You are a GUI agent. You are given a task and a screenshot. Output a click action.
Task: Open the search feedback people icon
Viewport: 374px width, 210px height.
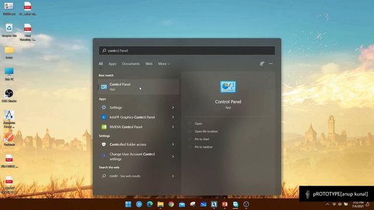point(262,64)
